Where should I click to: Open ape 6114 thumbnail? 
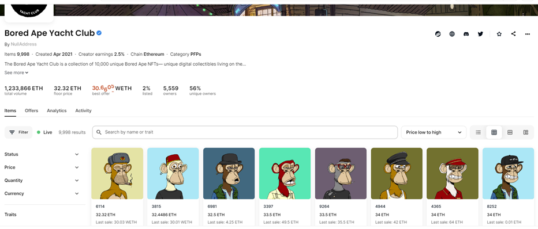tap(117, 173)
